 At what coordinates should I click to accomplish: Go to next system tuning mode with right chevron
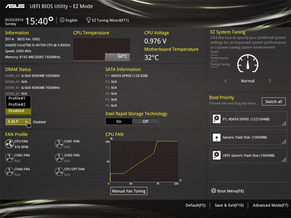pyautogui.click(x=270, y=81)
